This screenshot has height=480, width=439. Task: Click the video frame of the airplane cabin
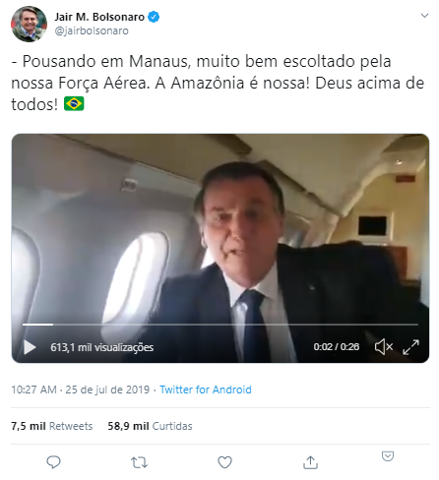click(x=220, y=229)
